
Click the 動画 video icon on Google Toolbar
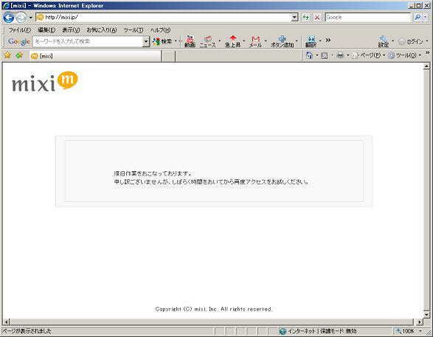click(x=190, y=41)
